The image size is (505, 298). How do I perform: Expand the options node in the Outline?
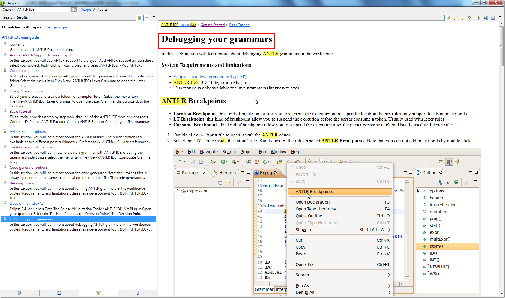pyautogui.click(x=418, y=191)
